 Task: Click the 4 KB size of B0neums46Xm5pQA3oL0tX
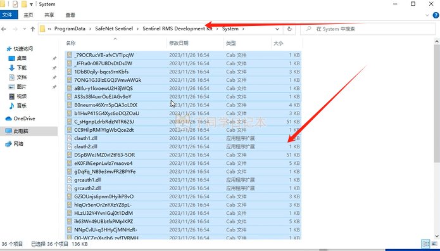pos(295,105)
